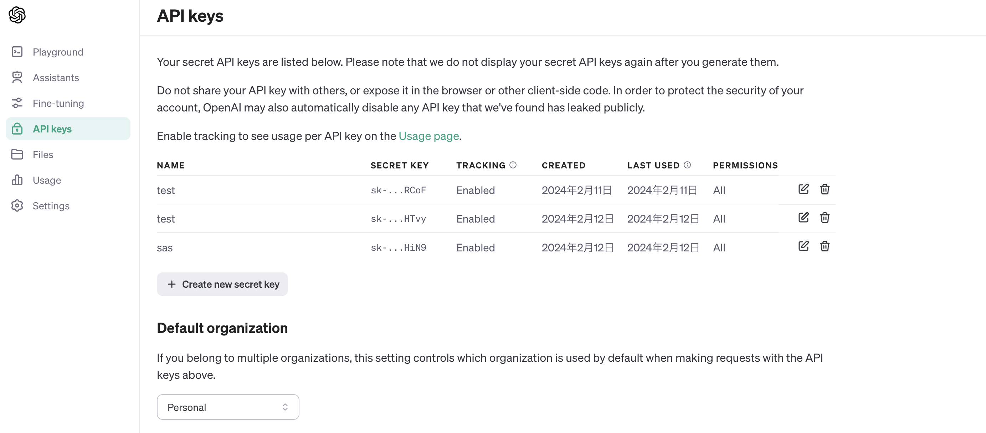The width and height of the screenshot is (986, 433).
Task: Open Fine-tuning from sidebar
Action: (58, 103)
